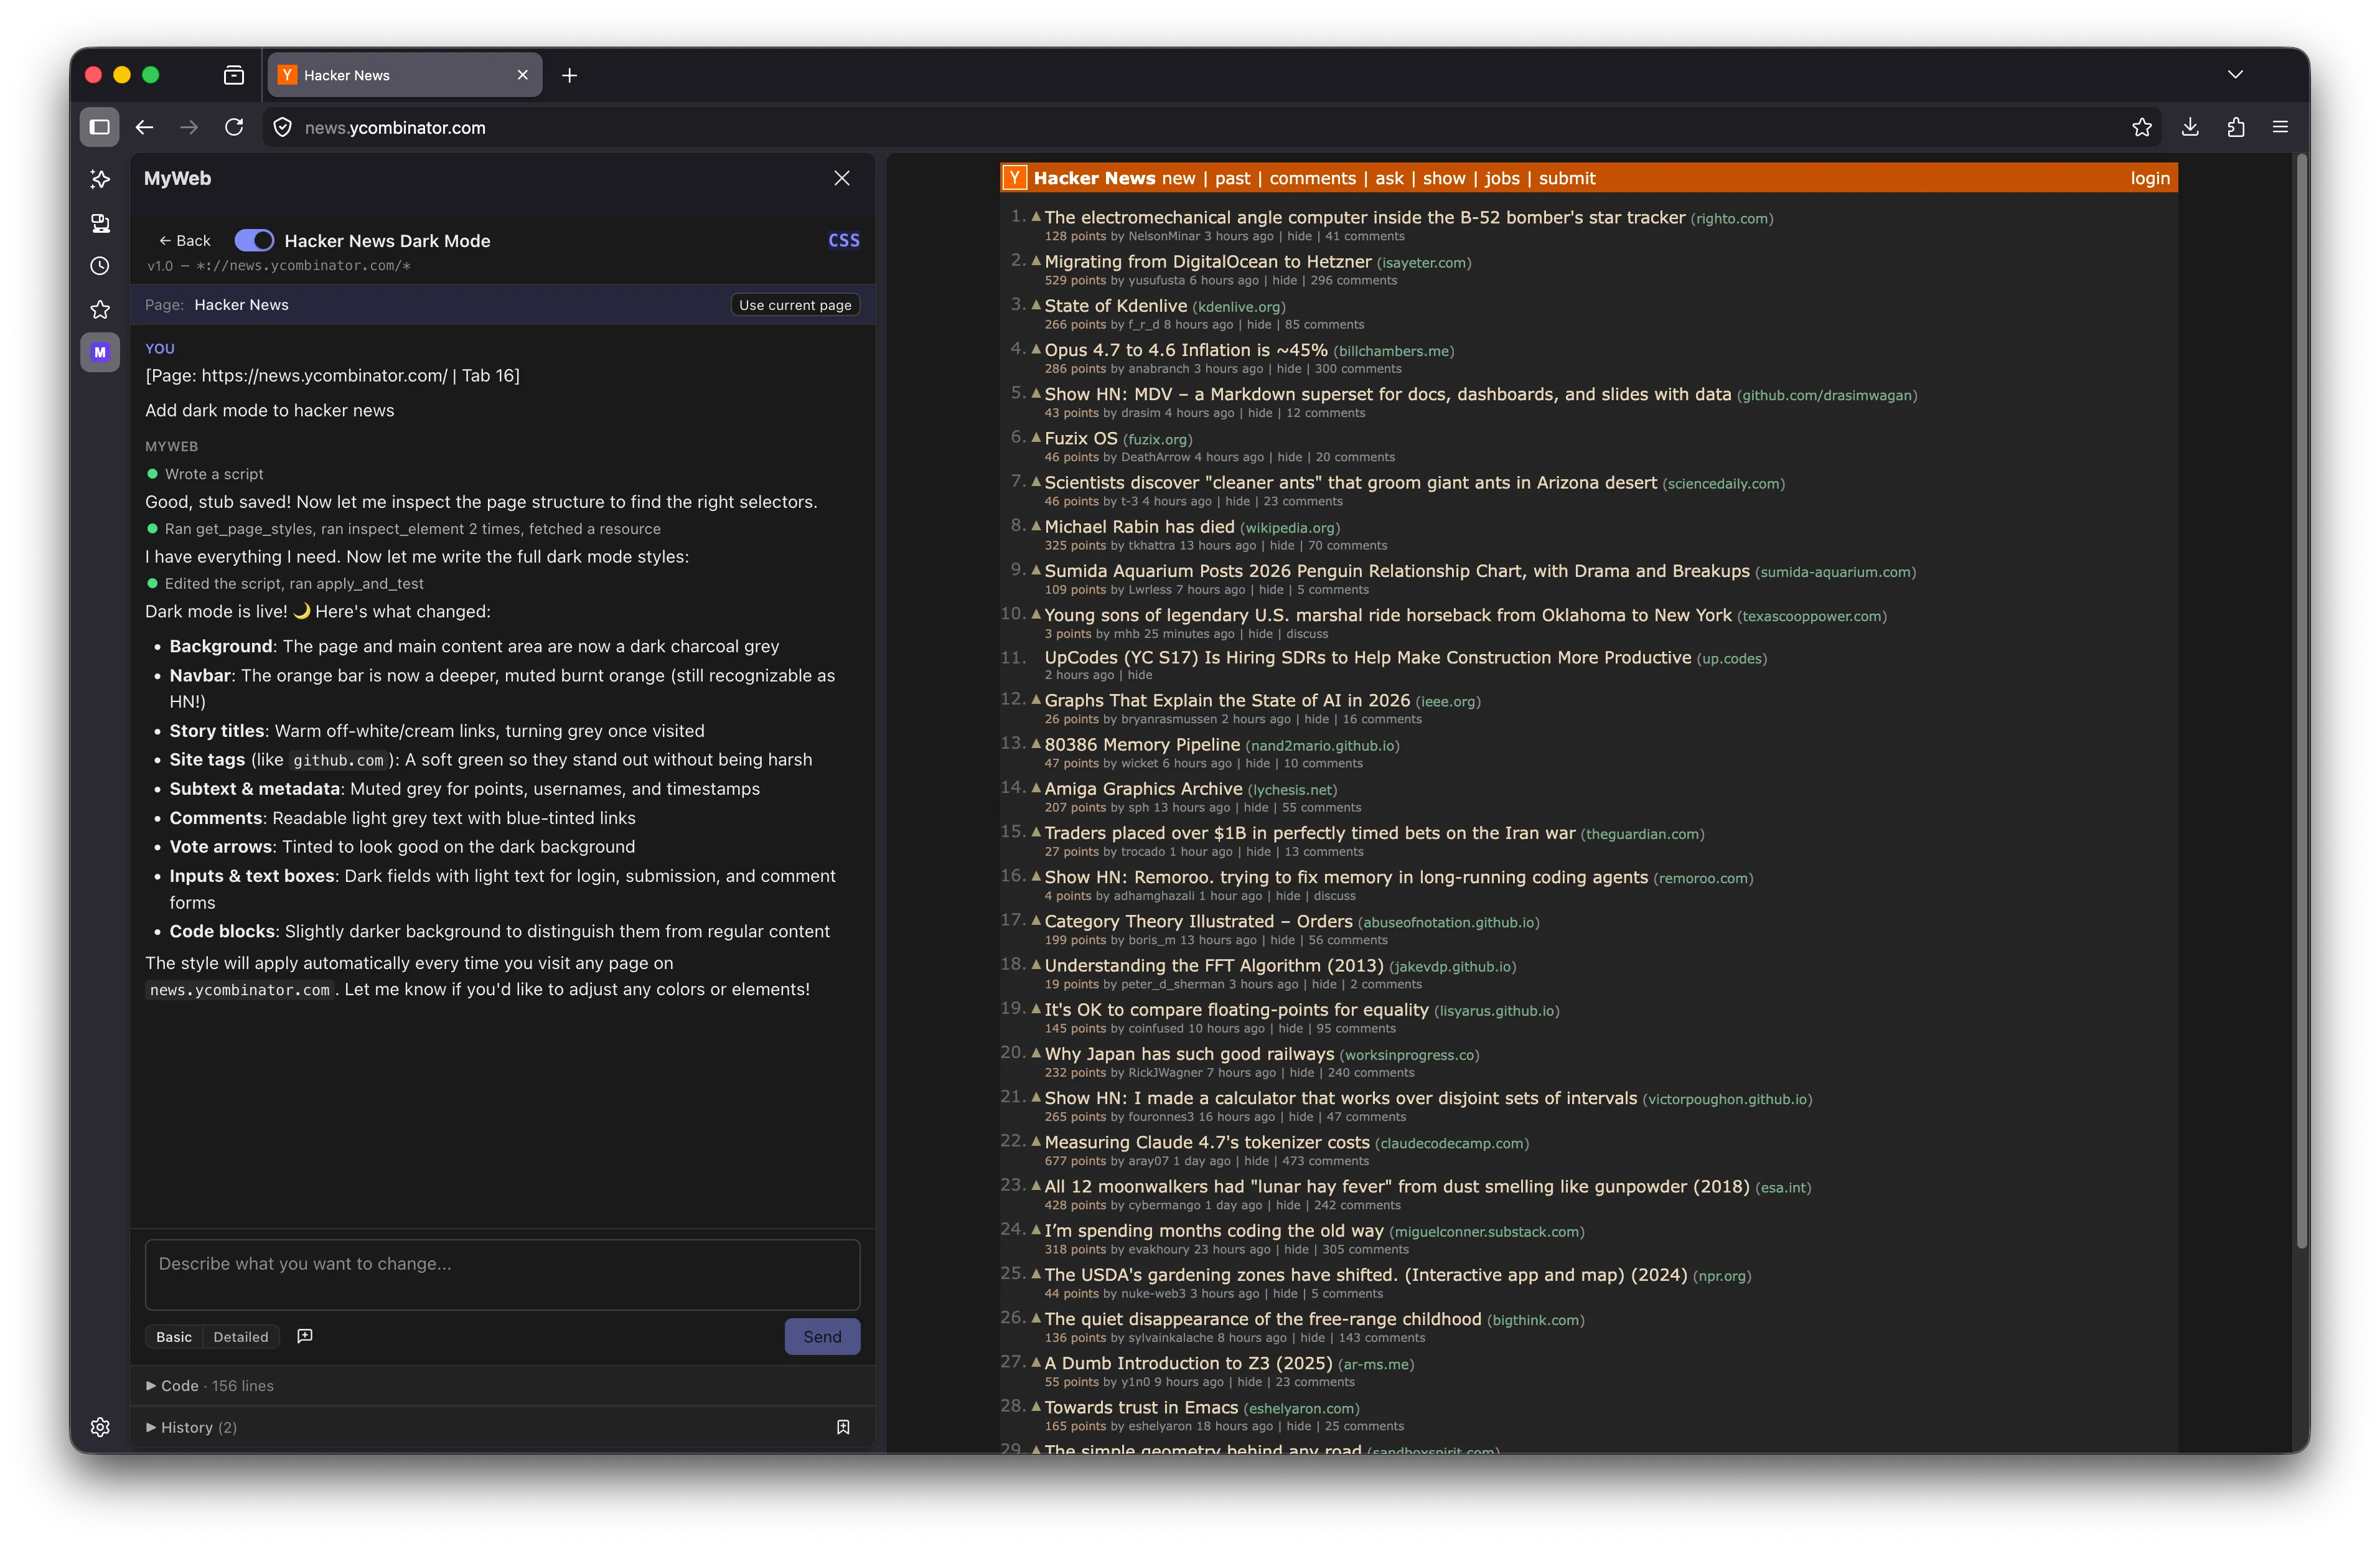
Task: Open the downloads icon in the browser toolbar
Action: (2190, 127)
